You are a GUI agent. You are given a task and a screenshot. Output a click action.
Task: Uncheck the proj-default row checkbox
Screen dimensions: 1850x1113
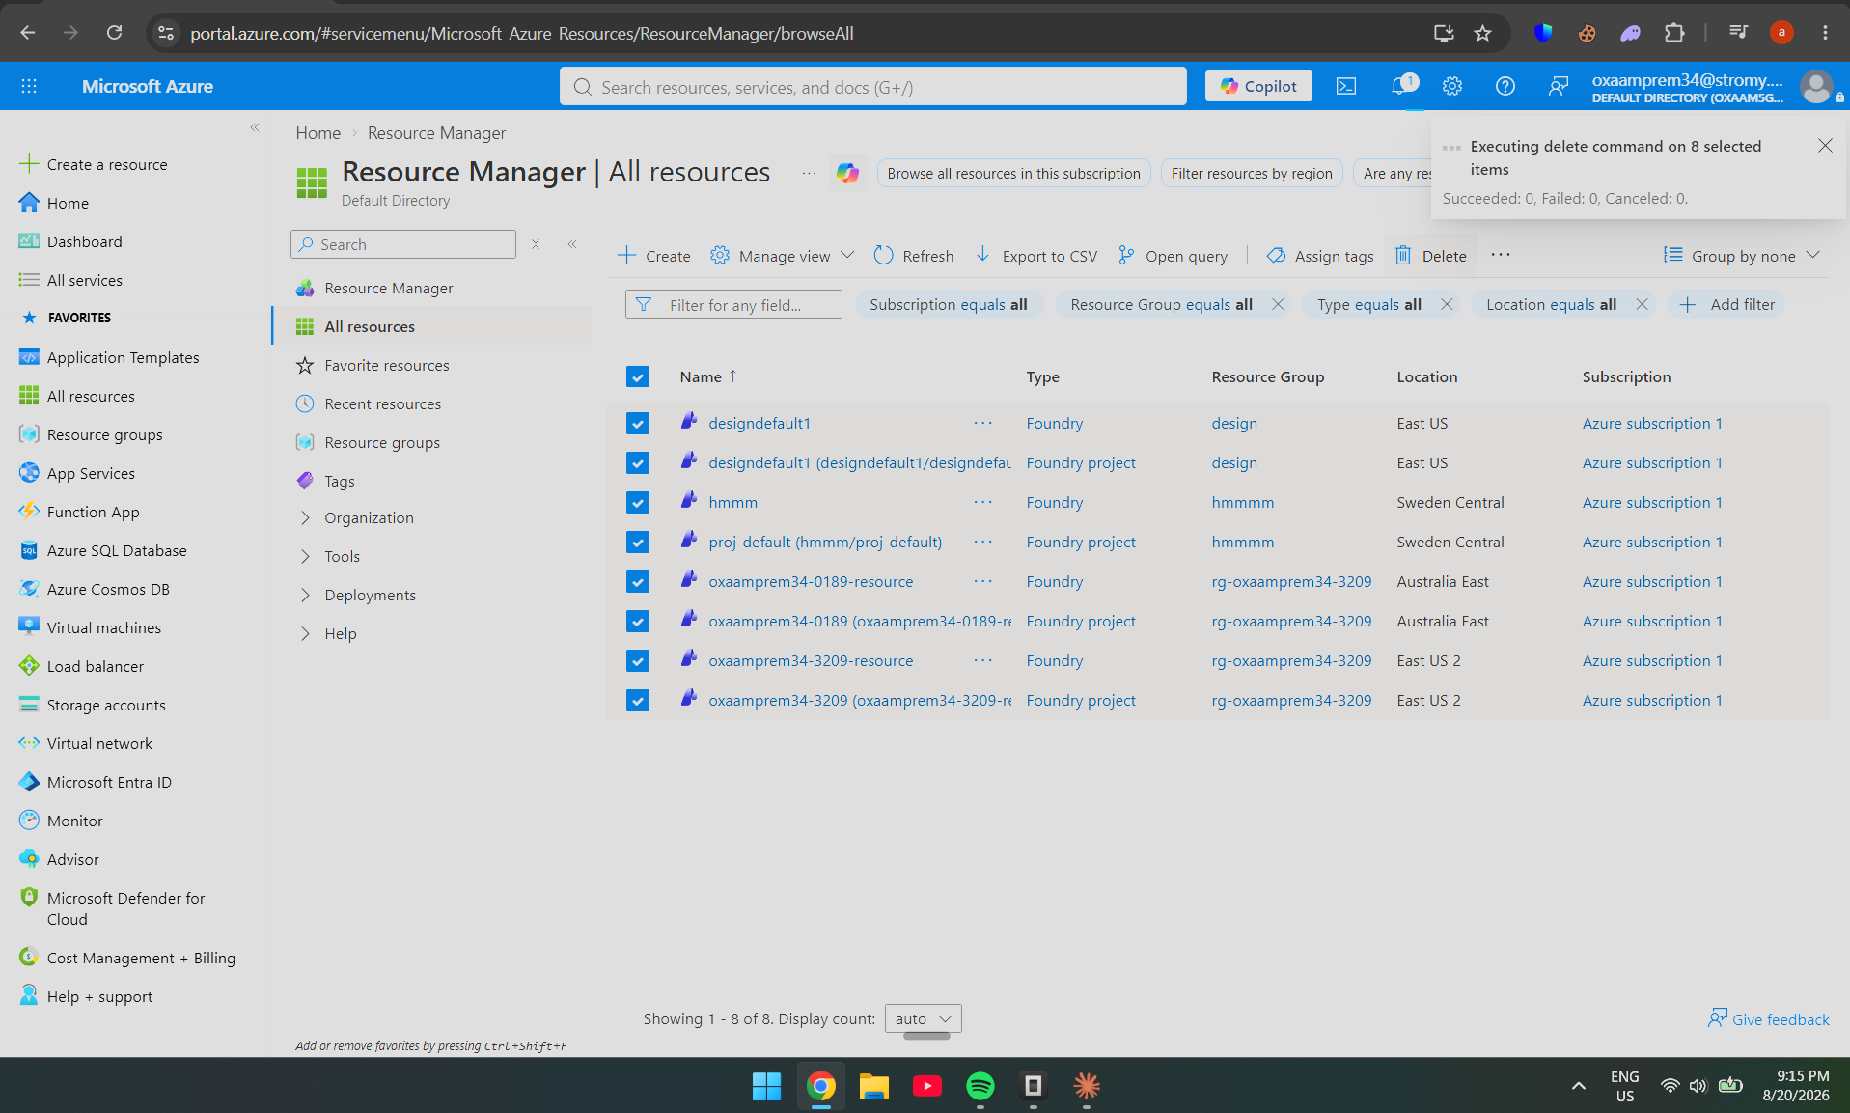[x=637, y=542]
